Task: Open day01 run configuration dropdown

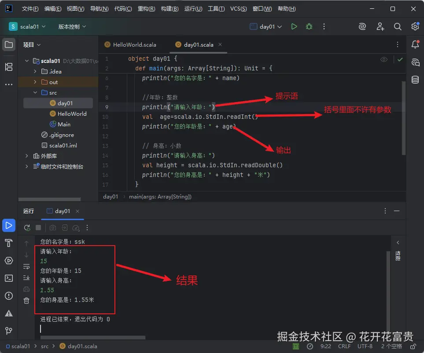Action: pyautogui.click(x=266, y=26)
